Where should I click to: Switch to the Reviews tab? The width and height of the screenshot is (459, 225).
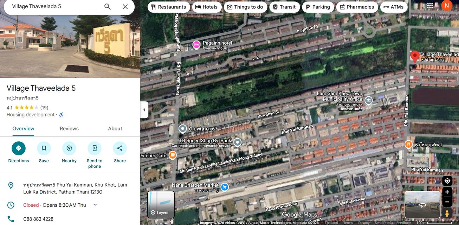coord(69,129)
